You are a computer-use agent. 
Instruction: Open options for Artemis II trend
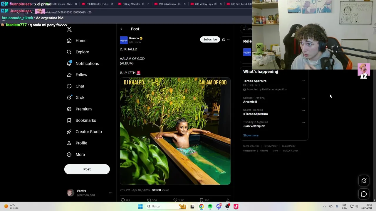303,98
